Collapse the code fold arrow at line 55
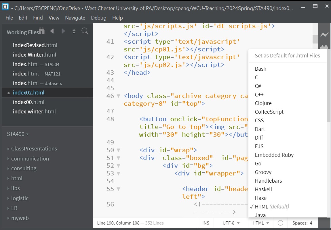 [x=118, y=189]
